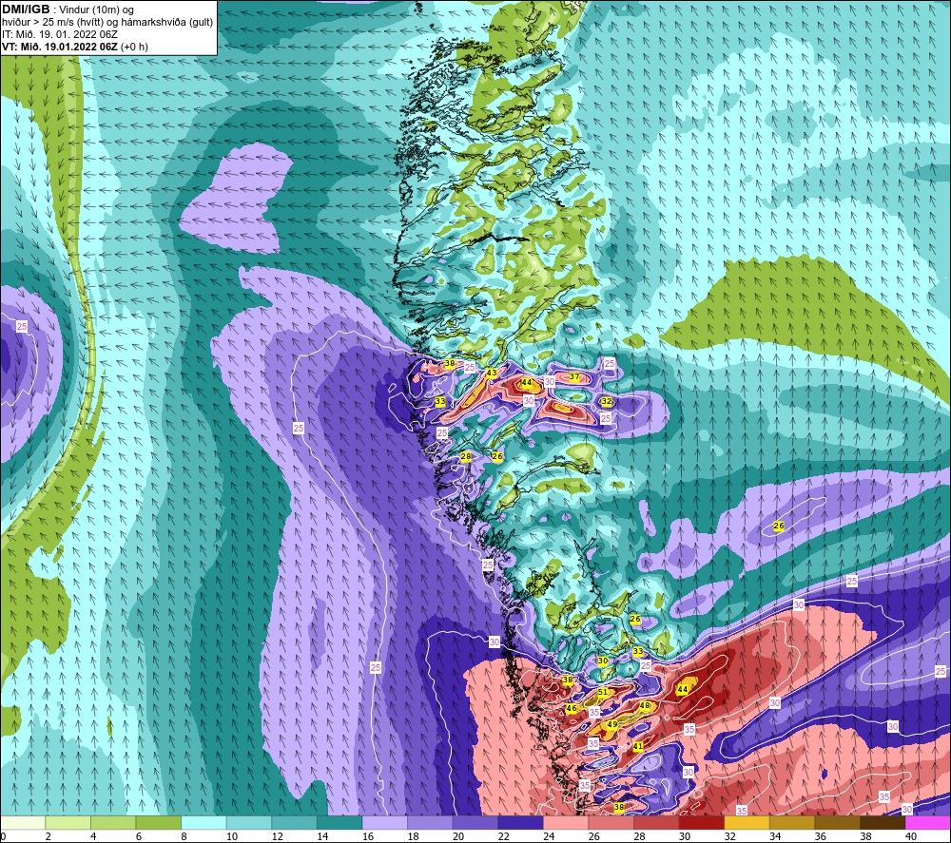The image size is (951, 843).
Task: Click the yellow gust label '49'
Action: (x=611, y=723)
